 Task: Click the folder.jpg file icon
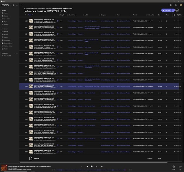pos(31,158)
